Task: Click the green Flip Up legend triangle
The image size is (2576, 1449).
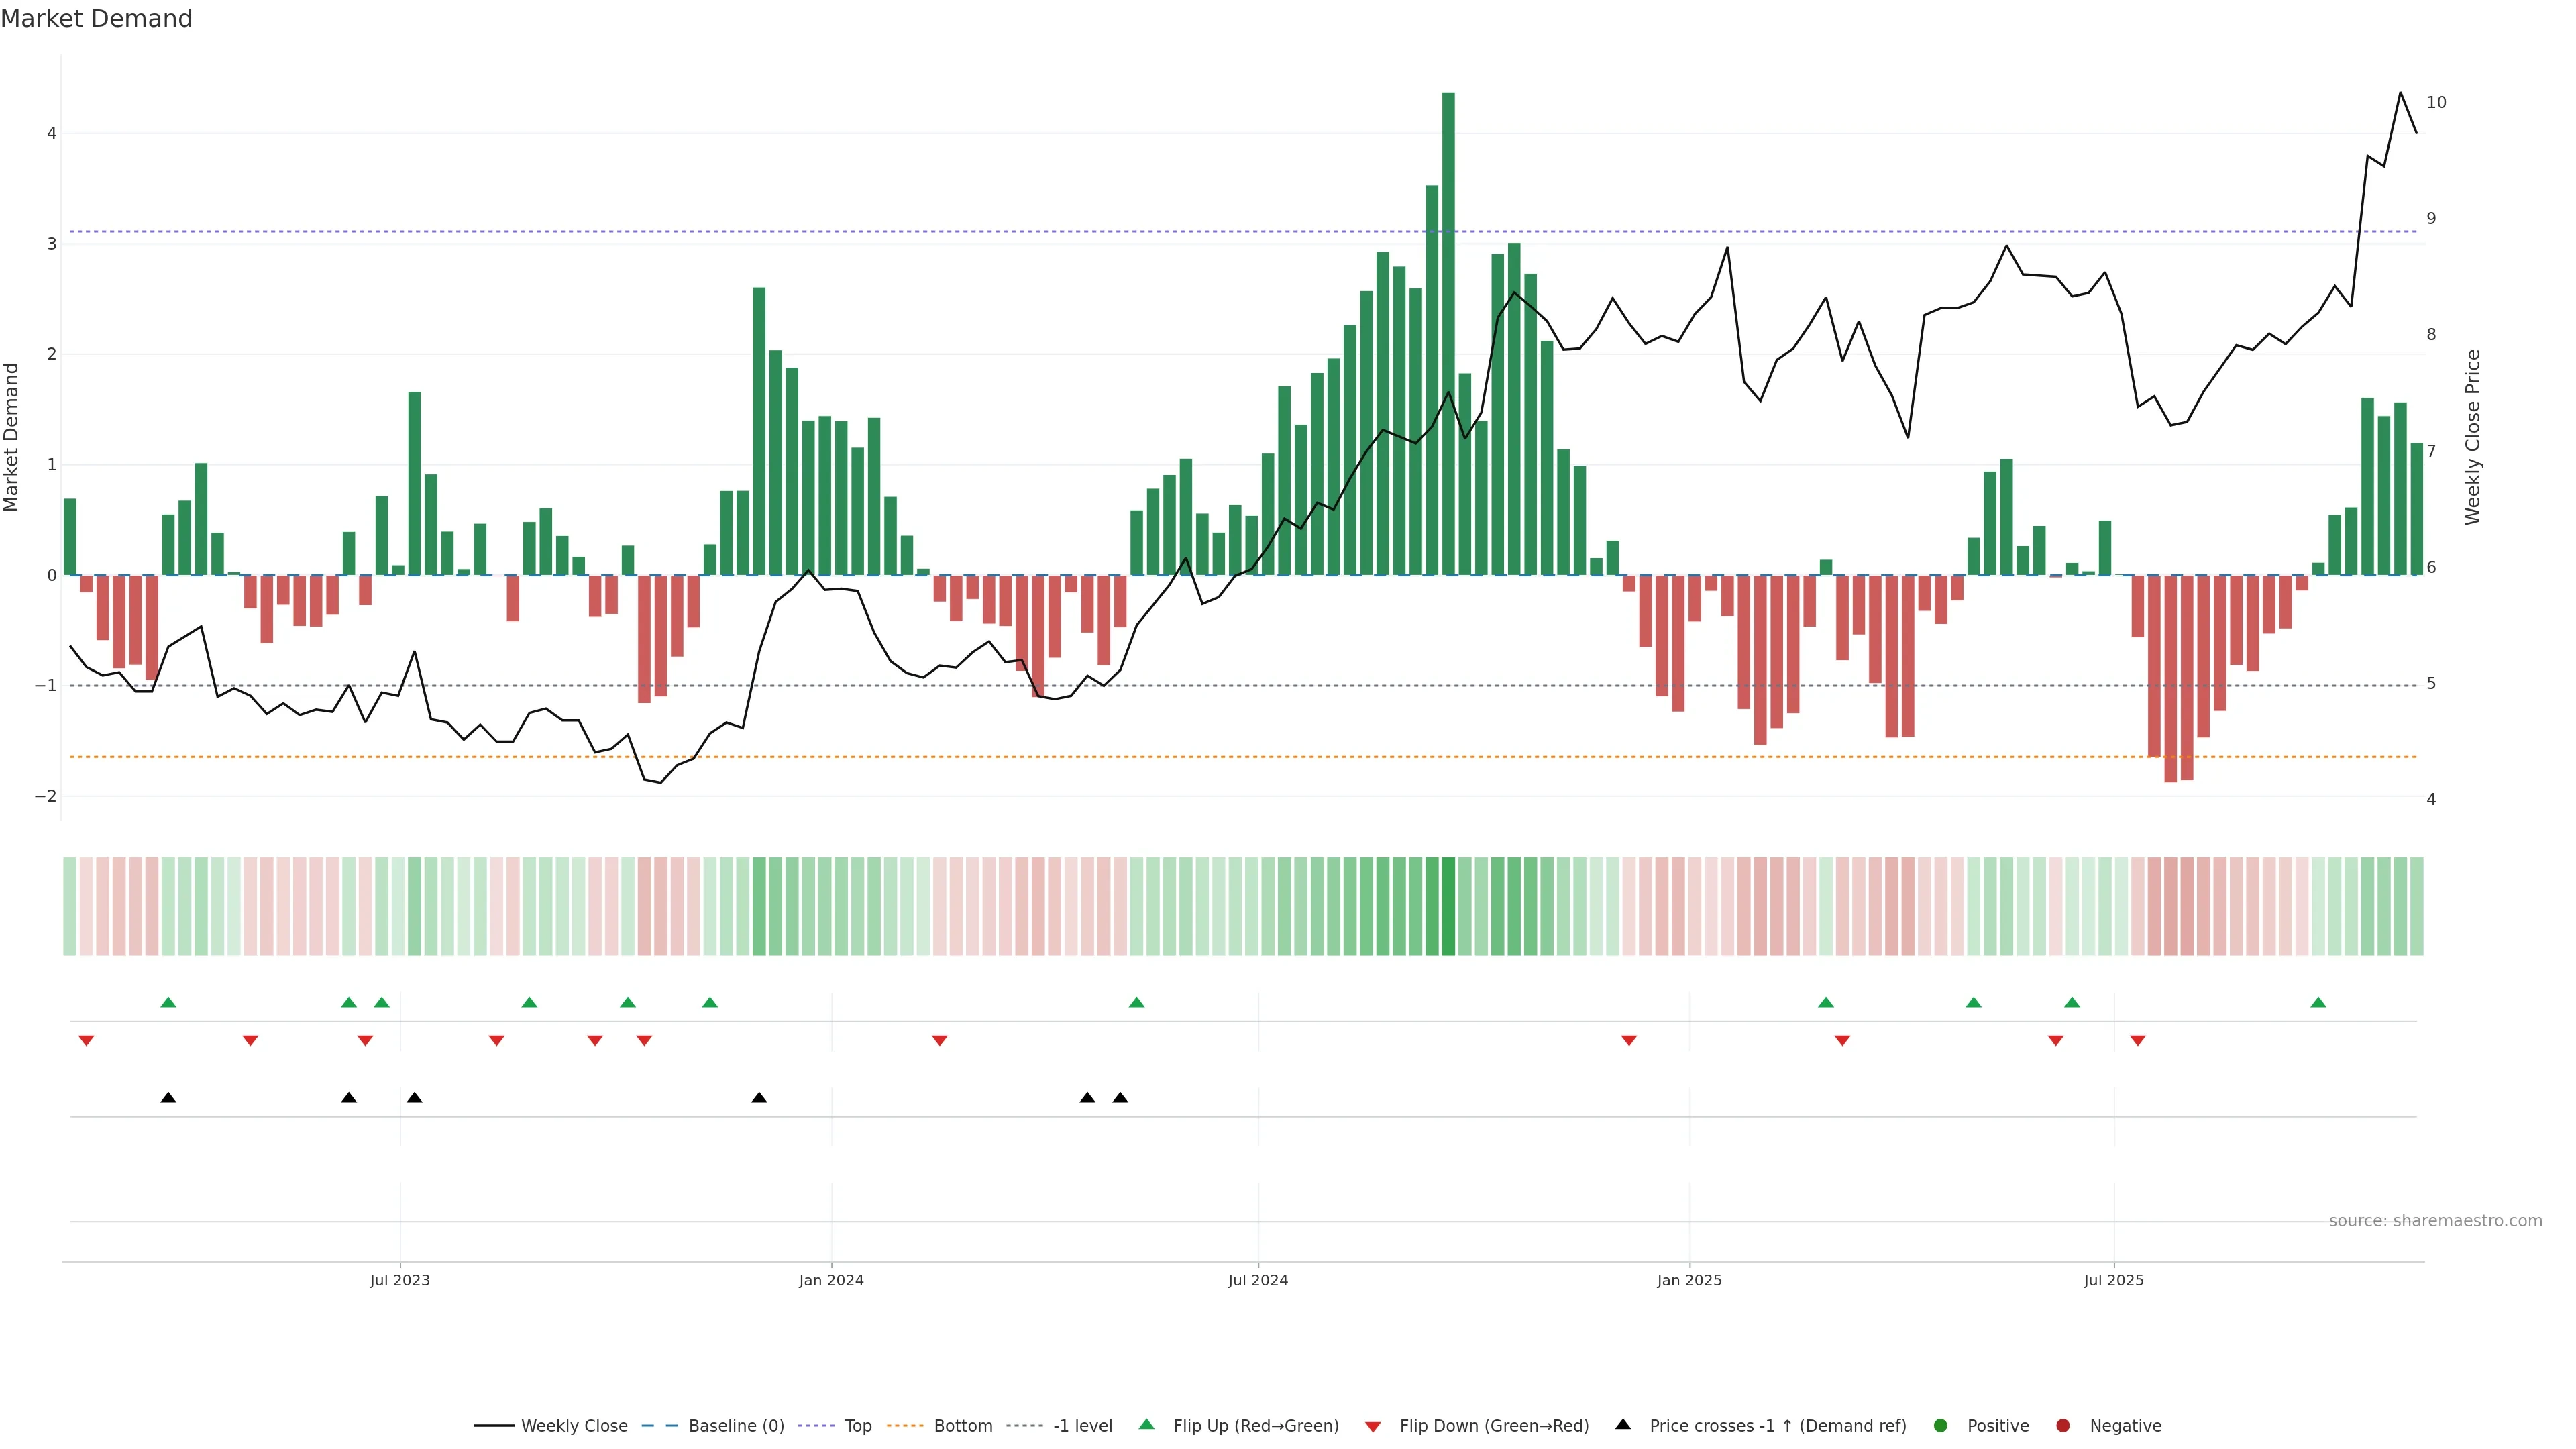Action: tap(1146, 1424)
